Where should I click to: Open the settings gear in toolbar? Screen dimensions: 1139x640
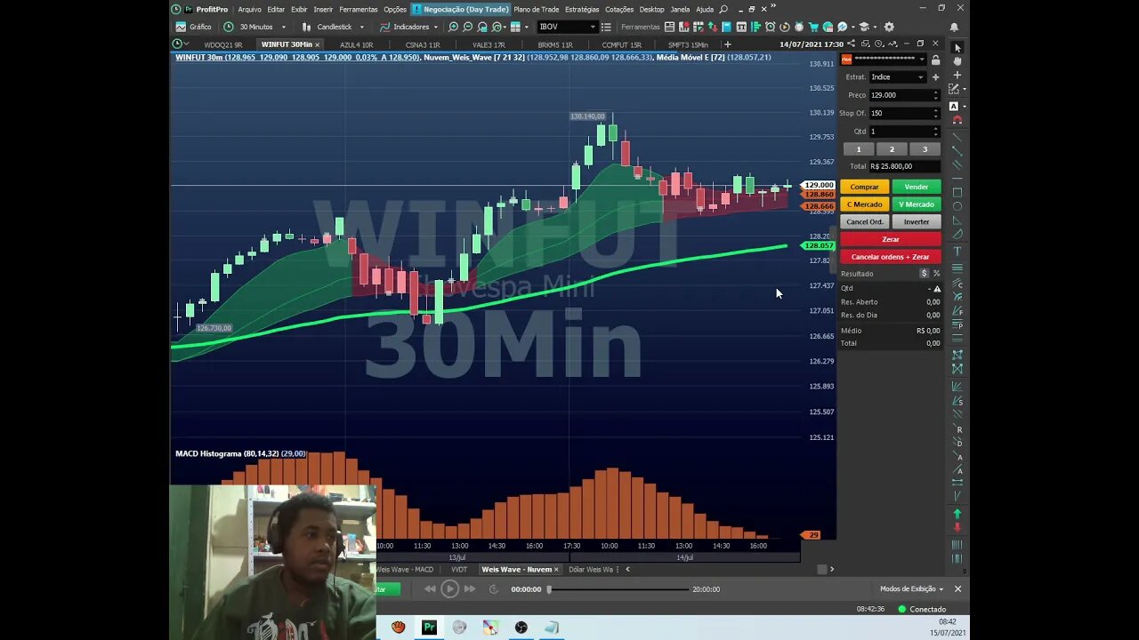pos(889,27)
